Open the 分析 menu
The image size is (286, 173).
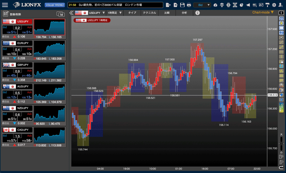pyautogui.click(x=184, y=13)
